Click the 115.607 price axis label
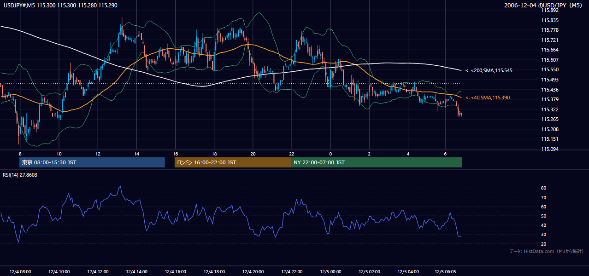The height and width of the screenshot is (276, 589). click(549, 60)
